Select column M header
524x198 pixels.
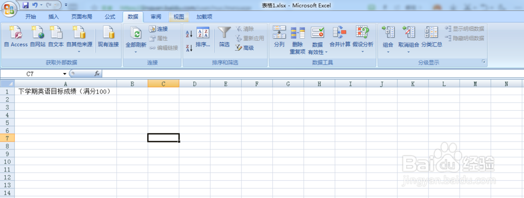(475, 84)
